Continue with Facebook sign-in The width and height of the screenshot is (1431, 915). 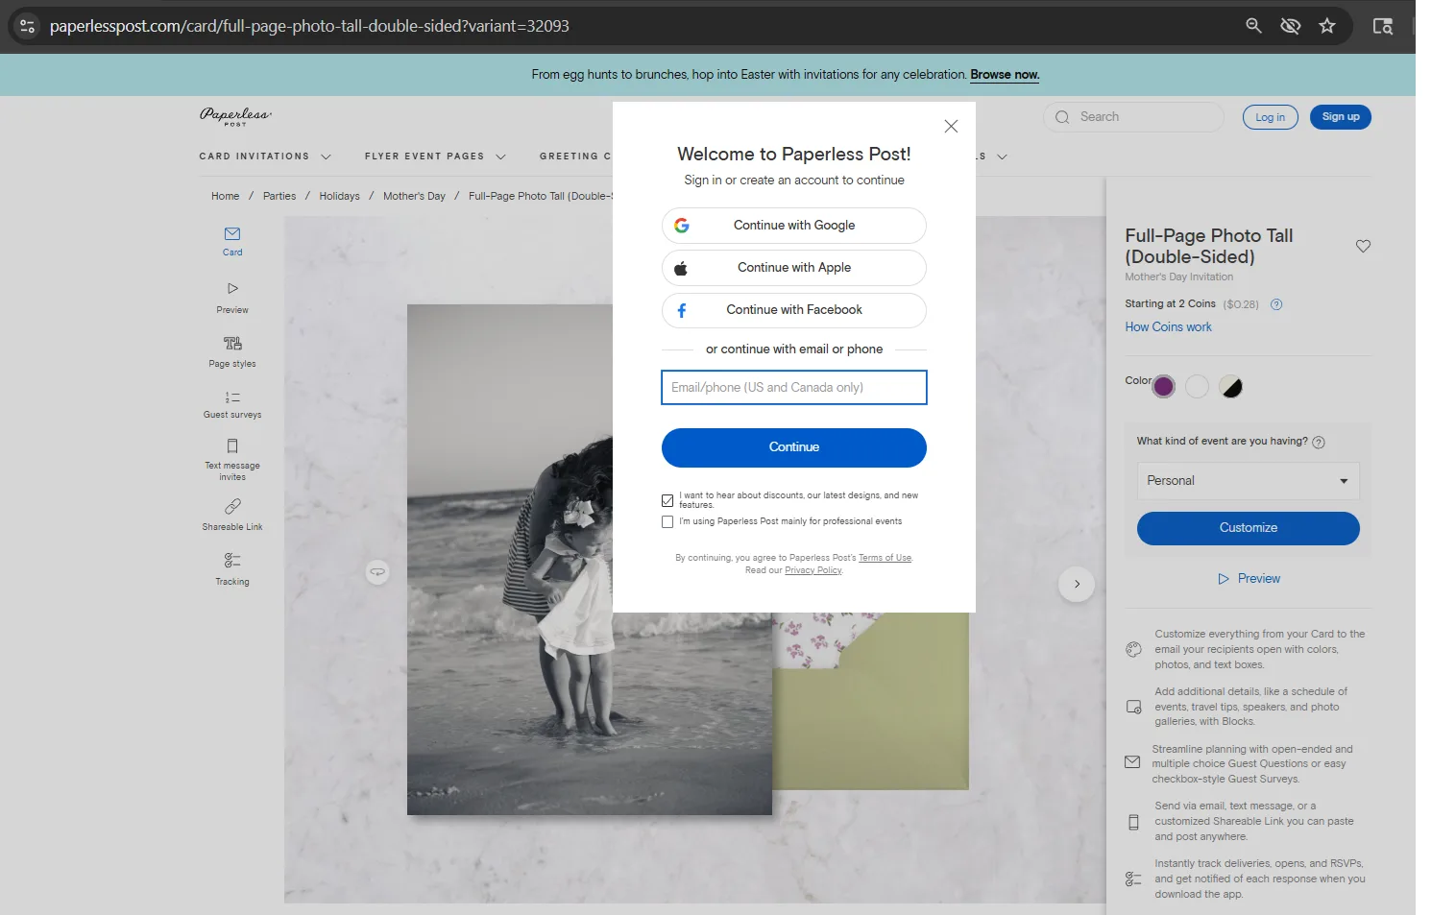(x=794, y=310)
